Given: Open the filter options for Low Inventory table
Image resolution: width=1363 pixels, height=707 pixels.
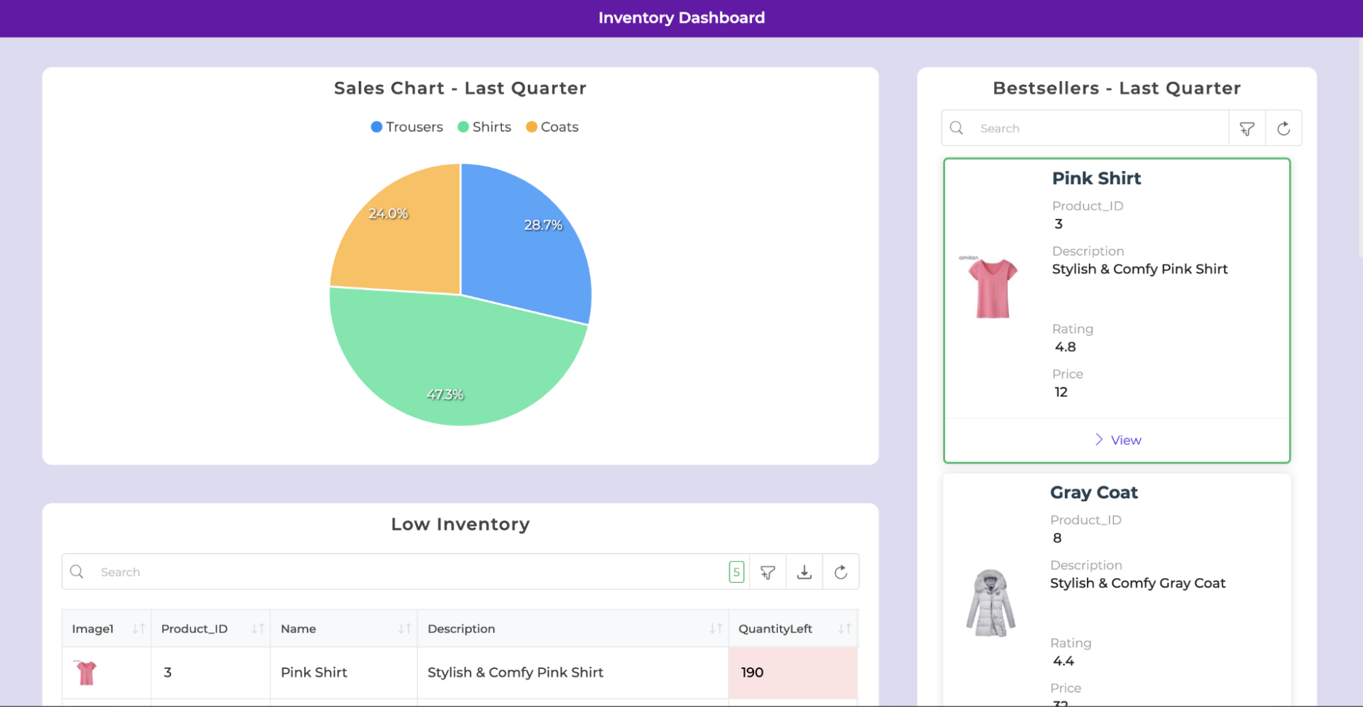Looking at the screenshot, I should click(x=768, y=571).
